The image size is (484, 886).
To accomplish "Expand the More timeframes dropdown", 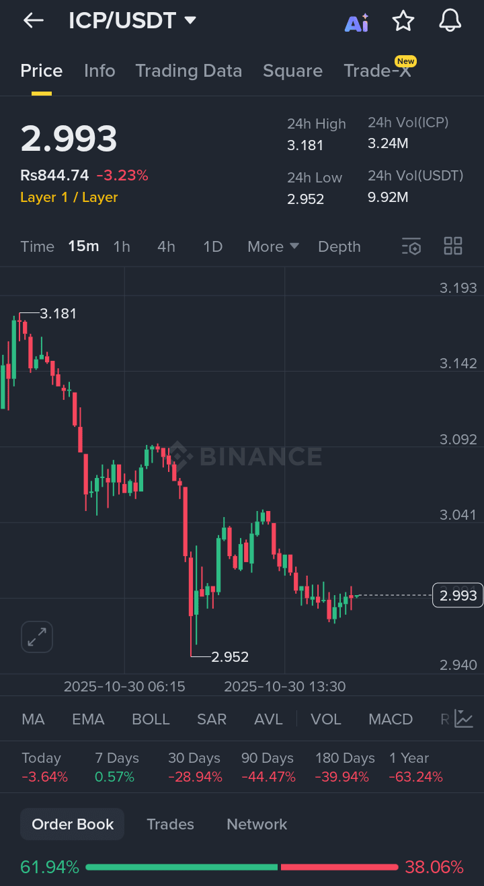I will pyautogui.click(x=273, y=246).
